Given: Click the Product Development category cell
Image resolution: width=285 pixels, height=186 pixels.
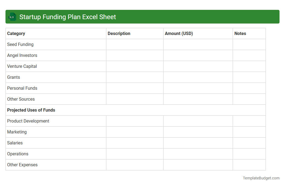Looking at the screenshot, I should 28,121.
